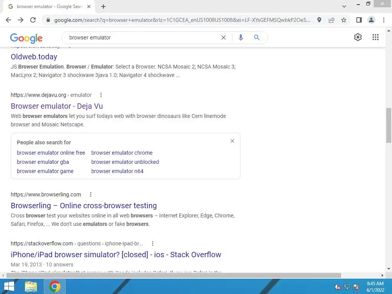Open the taskbar clock 8:45 AM

tap(375, 287)
